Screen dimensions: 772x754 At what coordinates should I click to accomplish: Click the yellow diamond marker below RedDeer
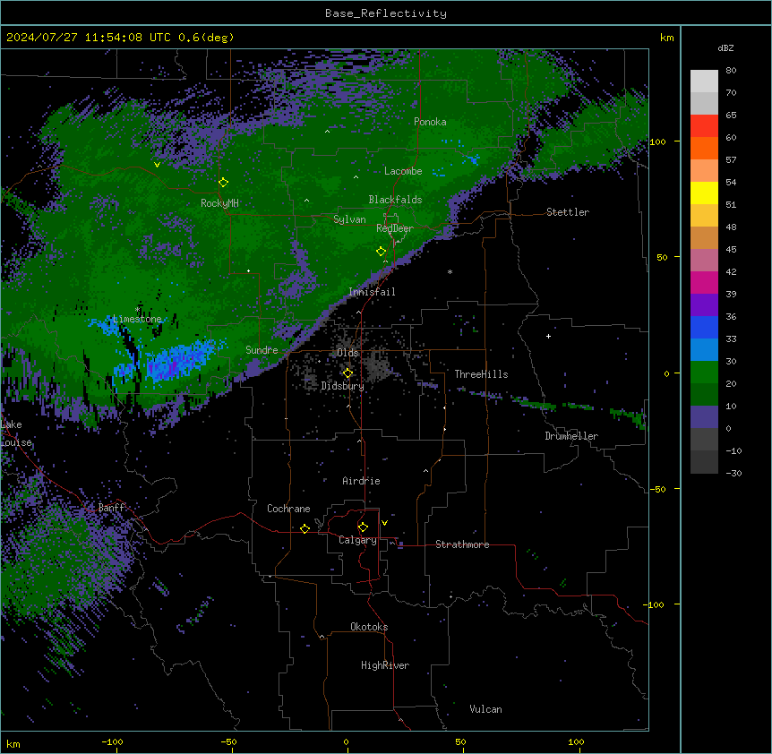[x=381, y=252]
